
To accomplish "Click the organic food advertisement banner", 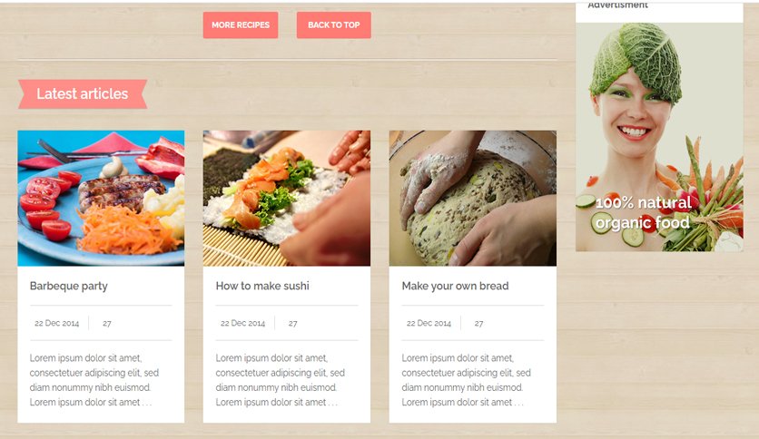I will click(x=659, y=137).
